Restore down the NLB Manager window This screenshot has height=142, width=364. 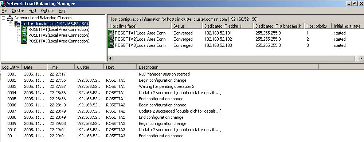pos(355,4)
